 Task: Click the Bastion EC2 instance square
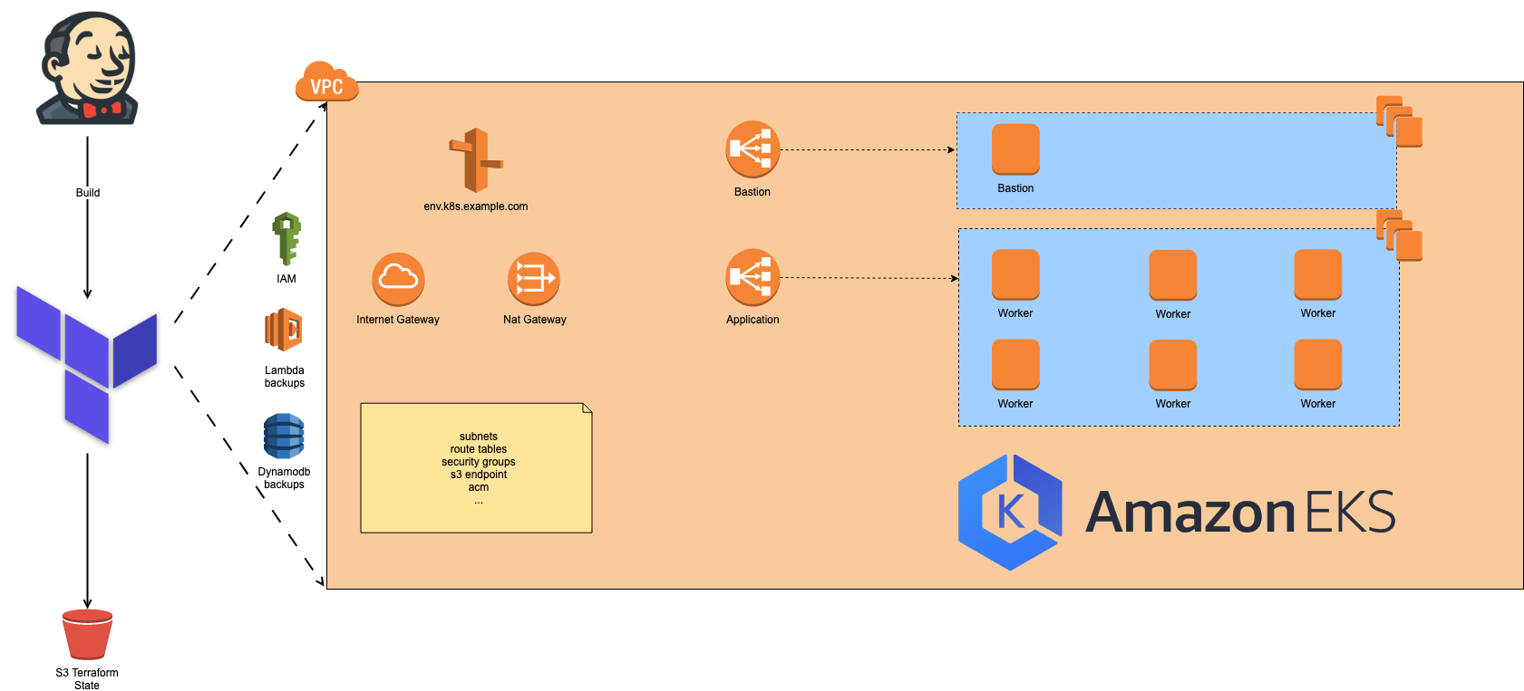1015,149
